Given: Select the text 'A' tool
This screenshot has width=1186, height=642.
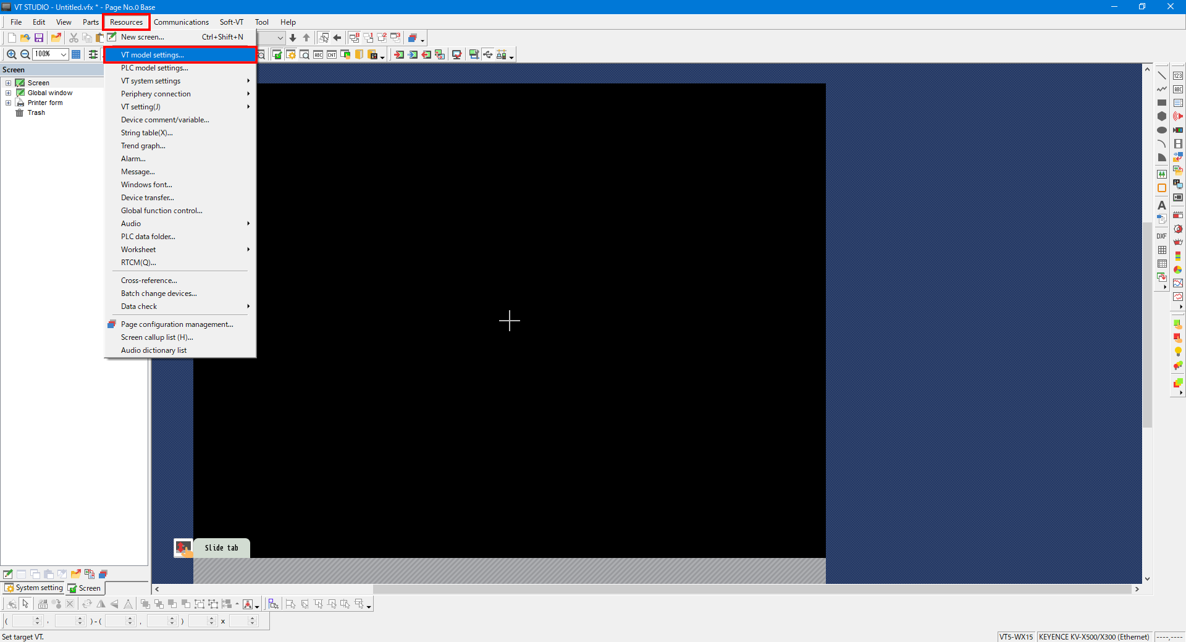Looking at the screenshot, I should [x=1161, y=205].
